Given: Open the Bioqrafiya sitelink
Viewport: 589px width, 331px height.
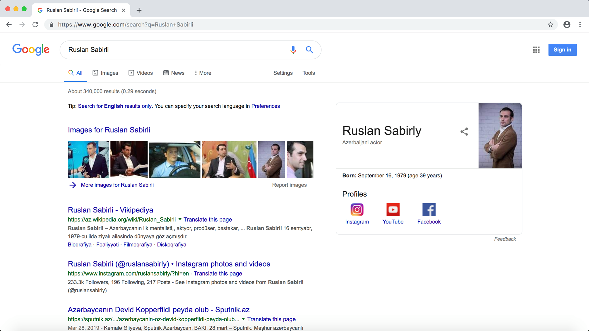Looking at the screenshot, I should [x=80, y=245].
